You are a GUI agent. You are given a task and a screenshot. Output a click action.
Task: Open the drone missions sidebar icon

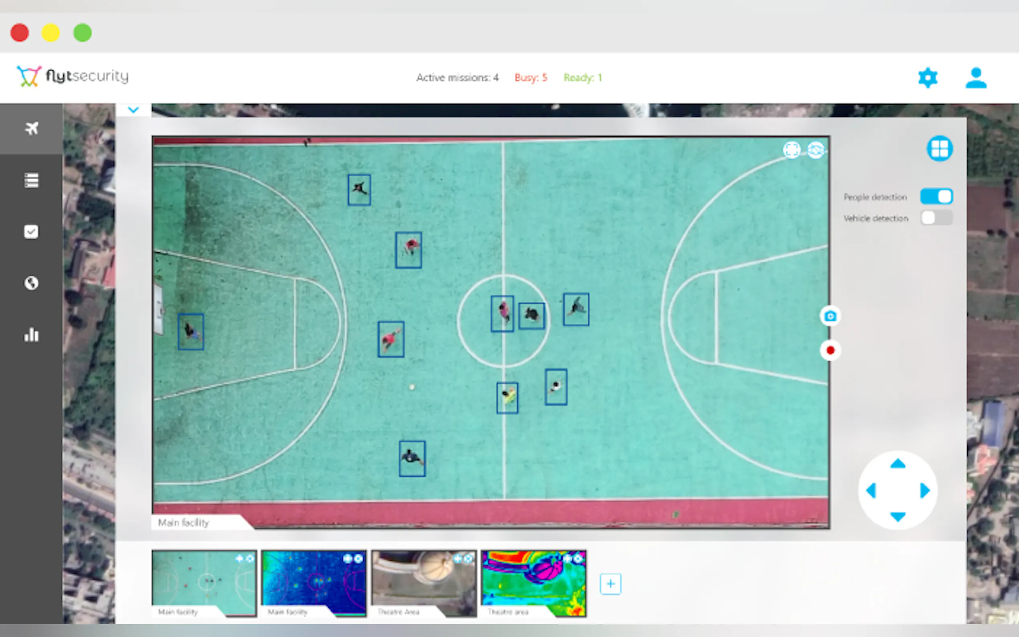31,128
